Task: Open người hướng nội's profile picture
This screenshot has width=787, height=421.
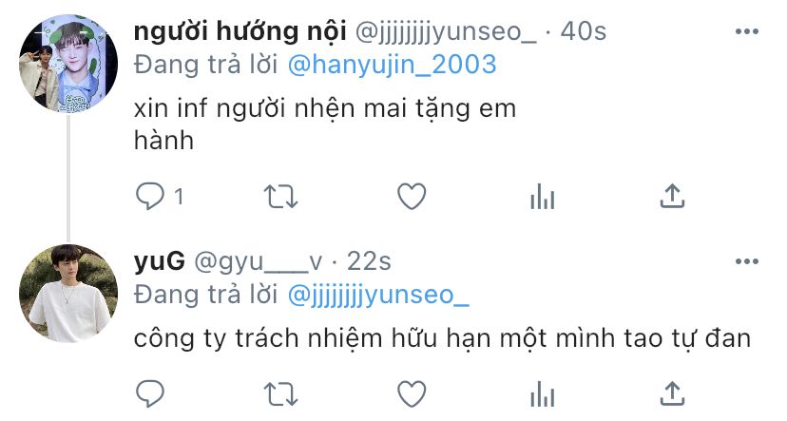Action: point(68,64)
